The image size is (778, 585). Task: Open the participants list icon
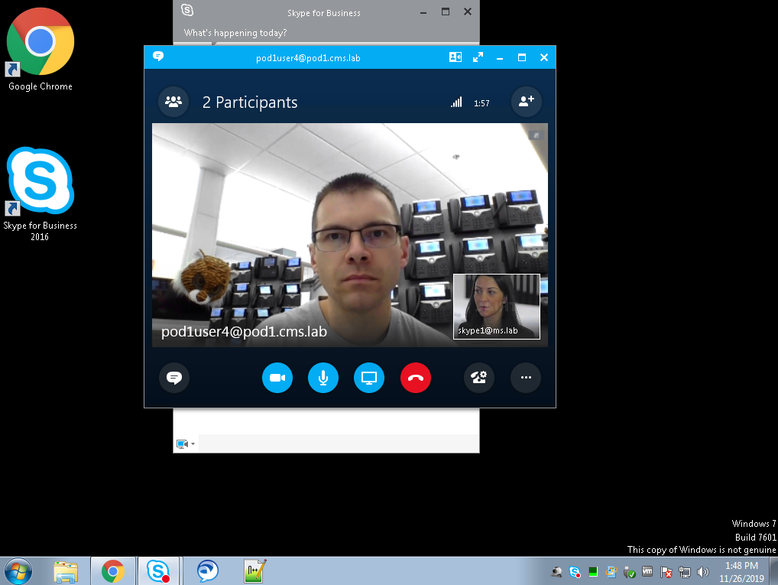tap(173, 102)
